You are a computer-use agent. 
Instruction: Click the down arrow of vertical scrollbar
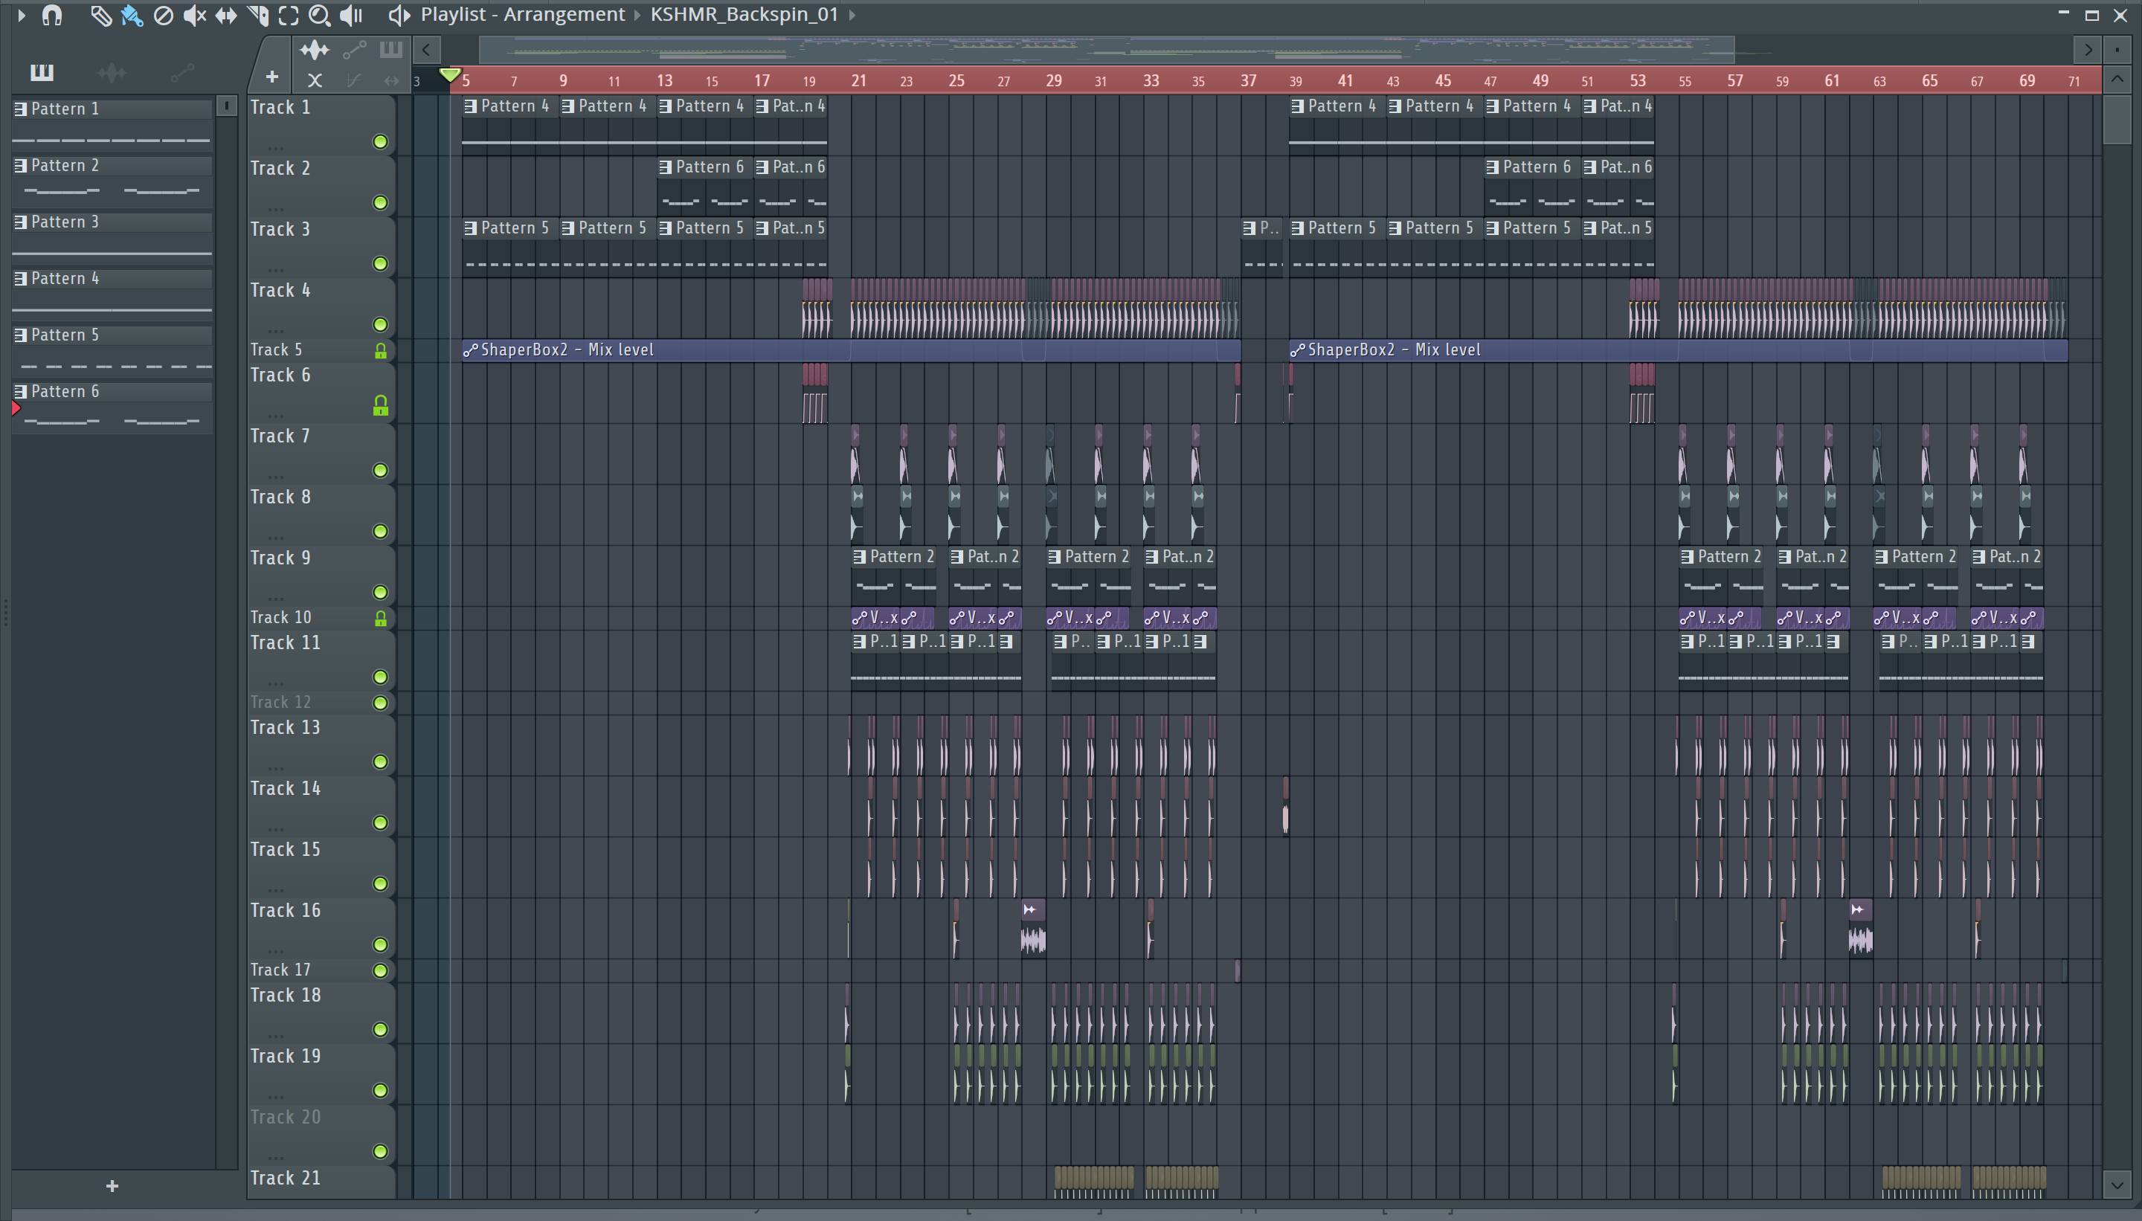point(2117,1186)
